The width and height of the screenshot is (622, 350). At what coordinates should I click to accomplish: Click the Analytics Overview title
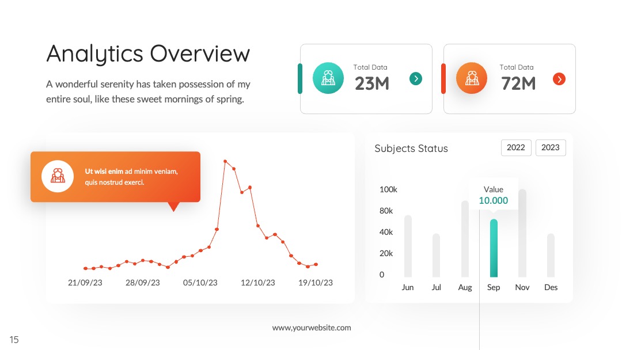coord(148,54)
